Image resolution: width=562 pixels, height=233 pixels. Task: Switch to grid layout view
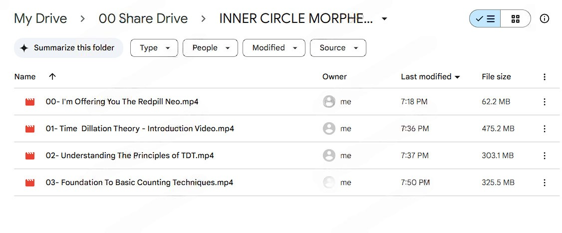[516, 19]
